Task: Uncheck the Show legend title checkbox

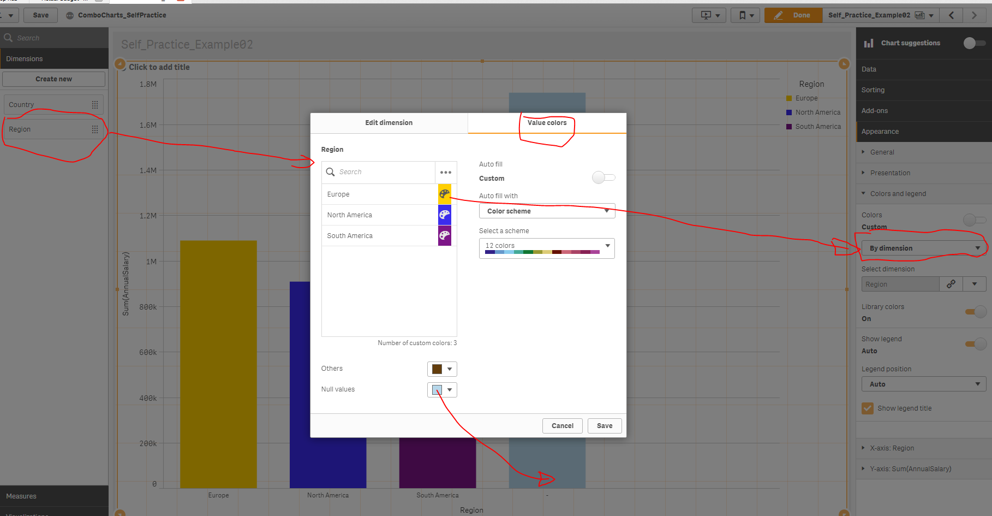Action: pos(868,408)
